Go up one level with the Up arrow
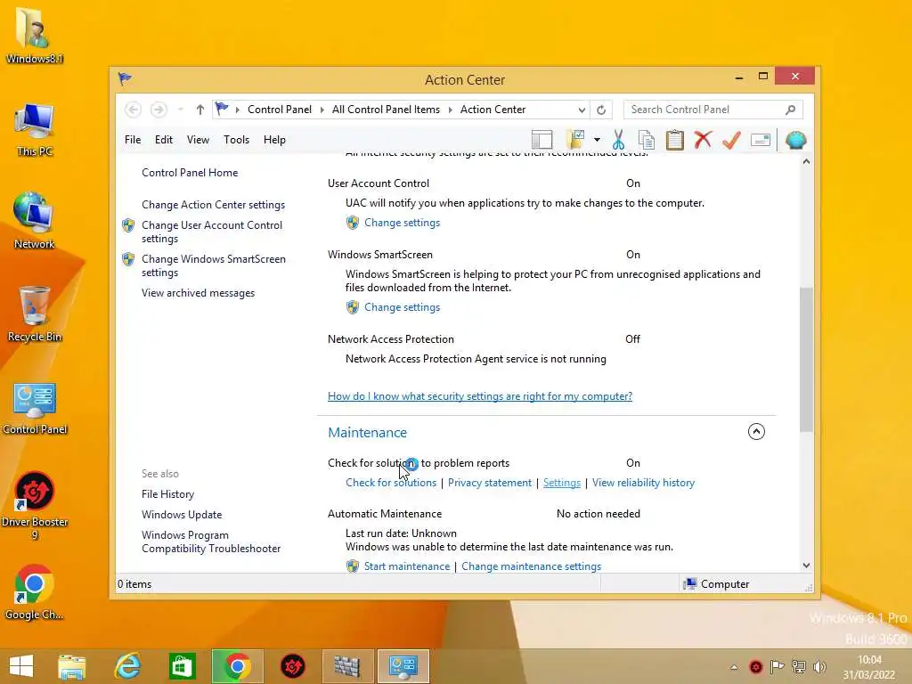 200,110
